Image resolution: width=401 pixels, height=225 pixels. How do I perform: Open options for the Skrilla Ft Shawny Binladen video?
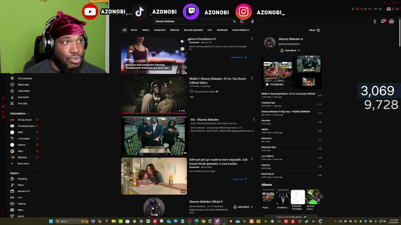point(252,78)
